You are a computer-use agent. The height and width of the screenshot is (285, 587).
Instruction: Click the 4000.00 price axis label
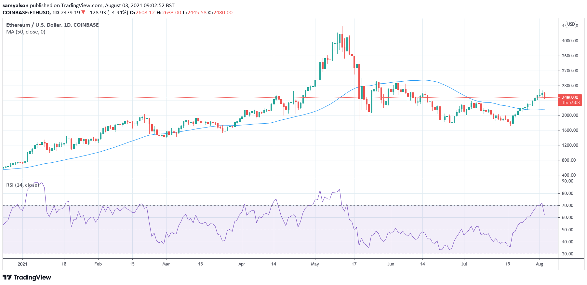pos(570,41)
